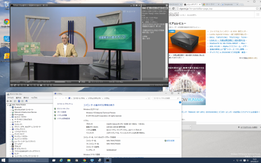Screen dimensions: 261x163
Task: Click the refresh button beside System address bar
Action: coord(149,98)
